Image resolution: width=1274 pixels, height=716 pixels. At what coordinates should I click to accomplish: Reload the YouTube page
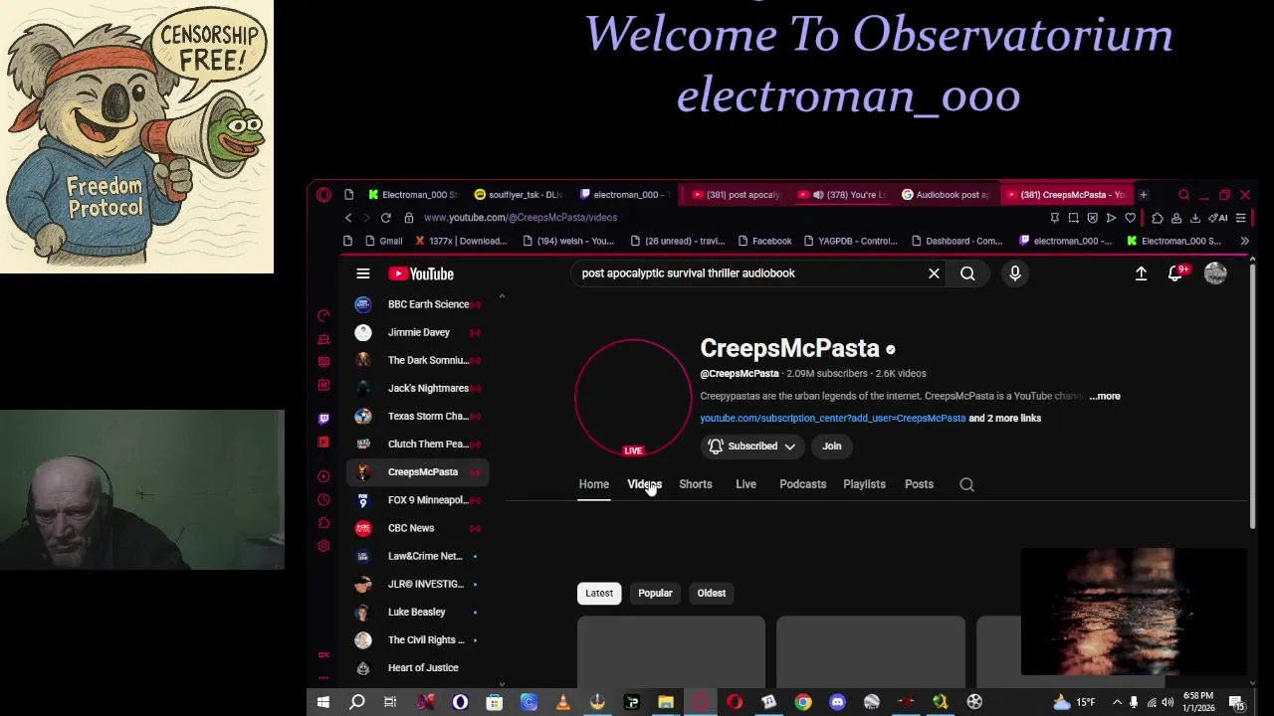pos(385,218)
